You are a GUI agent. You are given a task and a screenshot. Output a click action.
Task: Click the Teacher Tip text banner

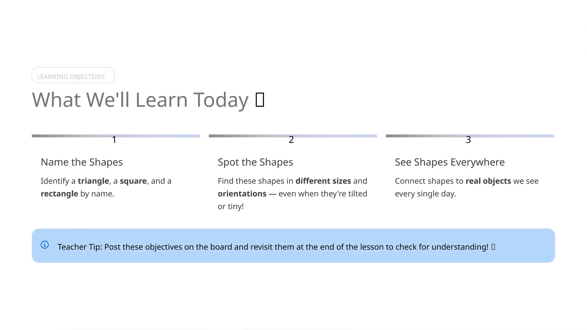pos(293,245)
